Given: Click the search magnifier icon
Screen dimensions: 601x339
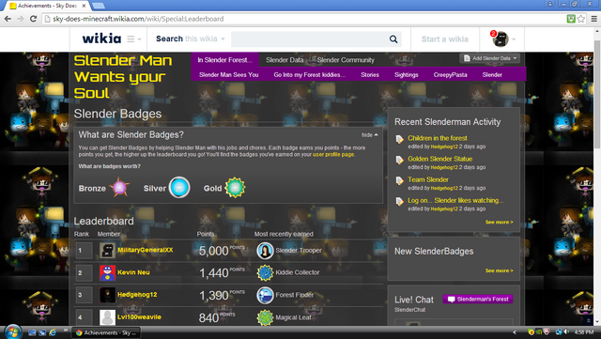Looking at the screenshot, I should point(393,39).
